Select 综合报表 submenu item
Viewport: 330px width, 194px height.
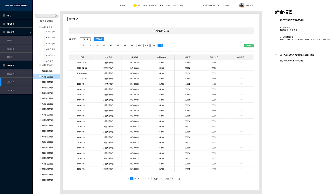click(x=16, y=82)
